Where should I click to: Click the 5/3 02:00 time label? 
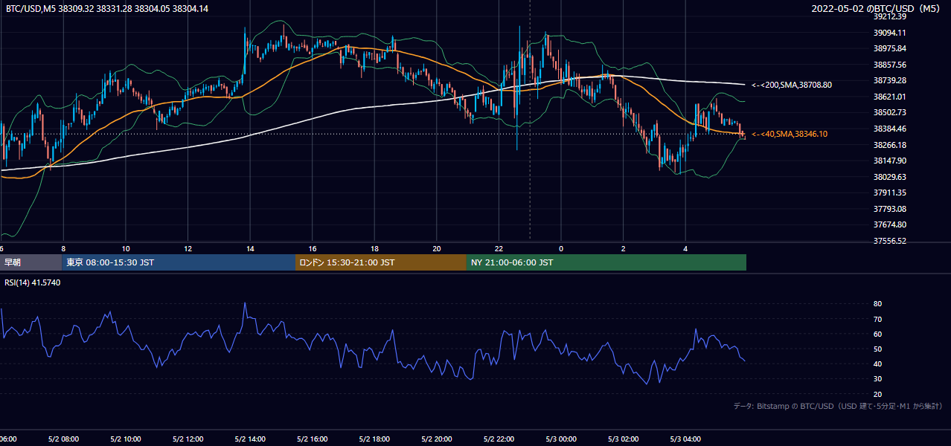click(624, 439)
